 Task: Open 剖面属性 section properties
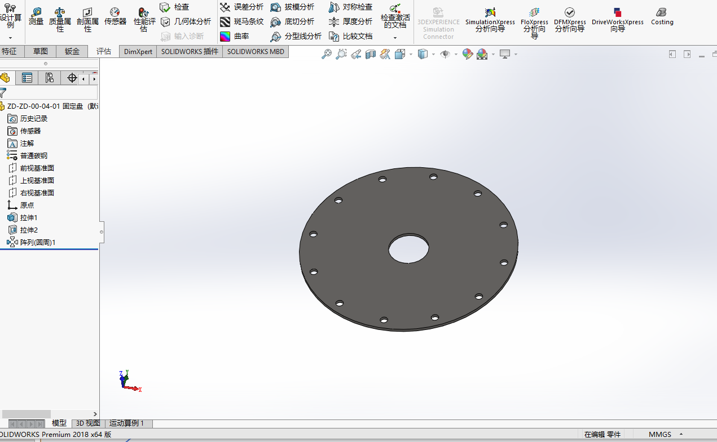87,20
